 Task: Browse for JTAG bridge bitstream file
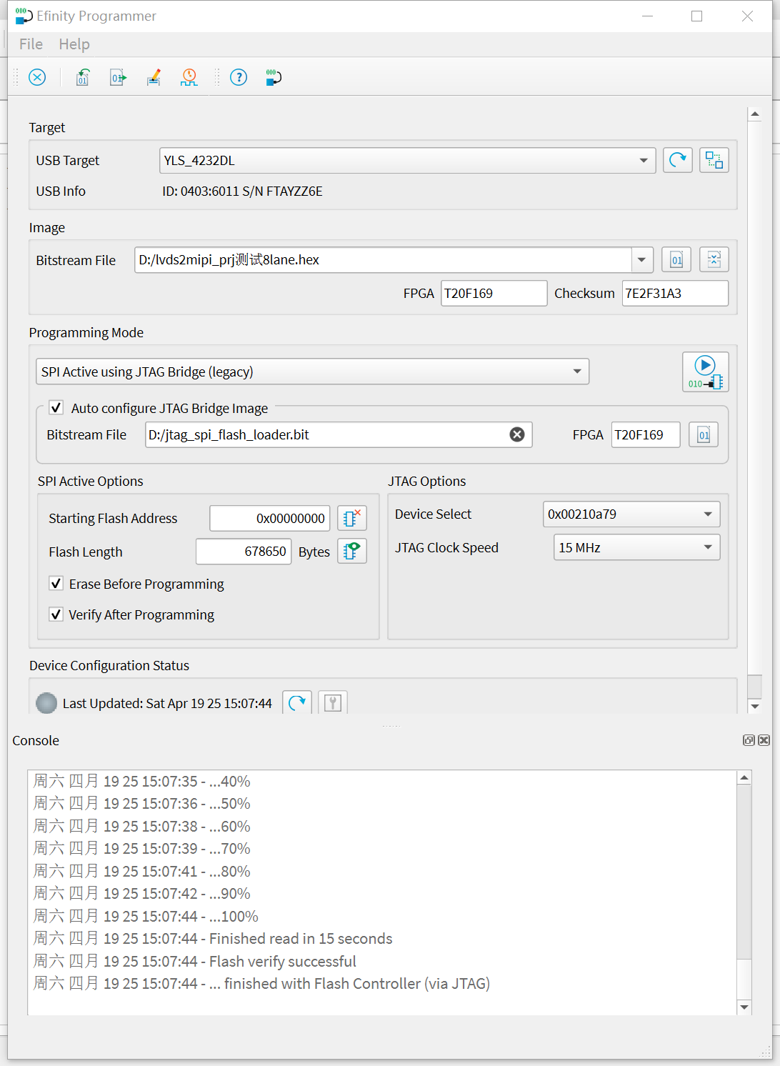[x=704, y=434]
